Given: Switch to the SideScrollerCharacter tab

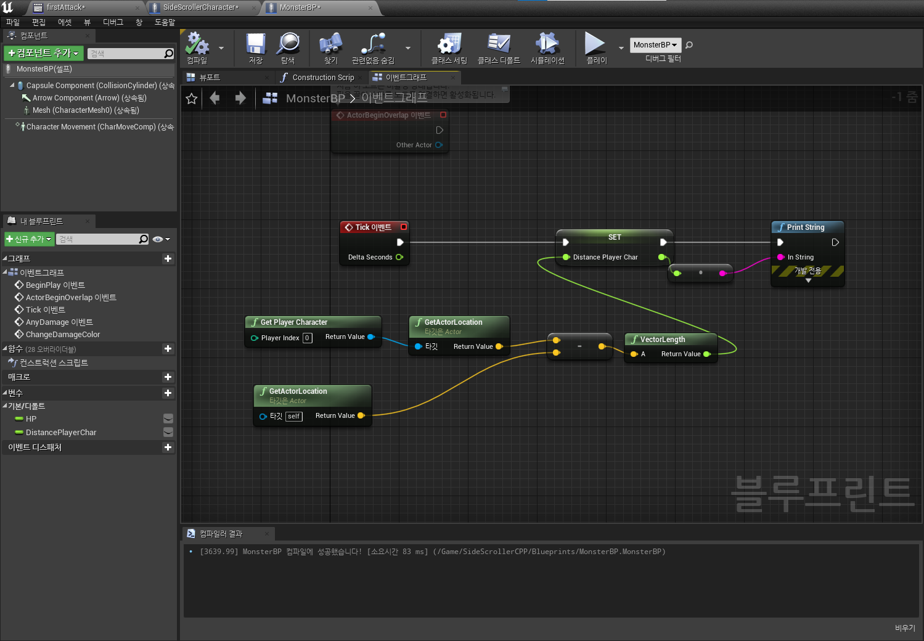Looking at the screenshot, I should (203, 7).
